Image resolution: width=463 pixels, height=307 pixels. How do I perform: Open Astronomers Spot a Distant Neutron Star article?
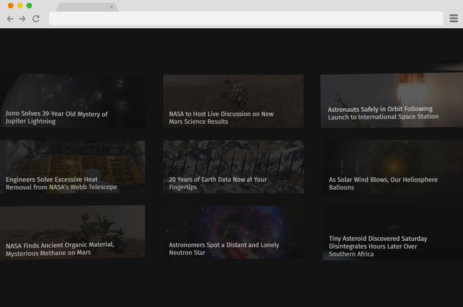[x=233, y=233]
